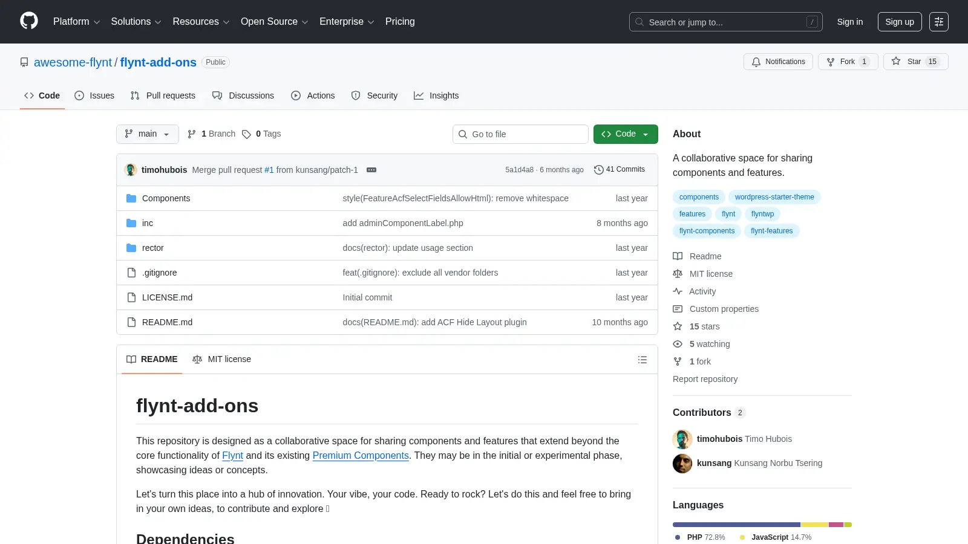Click the bell Notifications button

tap(778, 62)
